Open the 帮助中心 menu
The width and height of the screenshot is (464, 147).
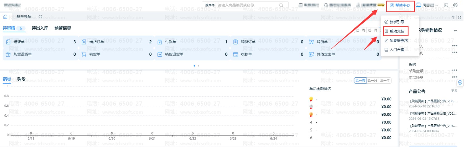(x=400, y=5)
